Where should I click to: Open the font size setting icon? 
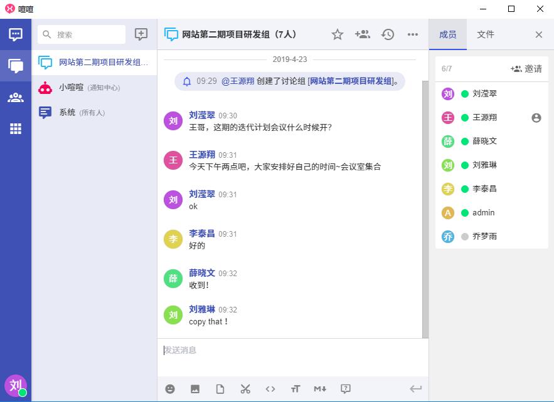(x=296, y=389)
